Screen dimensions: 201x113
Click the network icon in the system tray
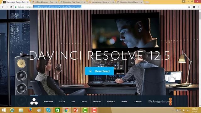pos(187,110)
